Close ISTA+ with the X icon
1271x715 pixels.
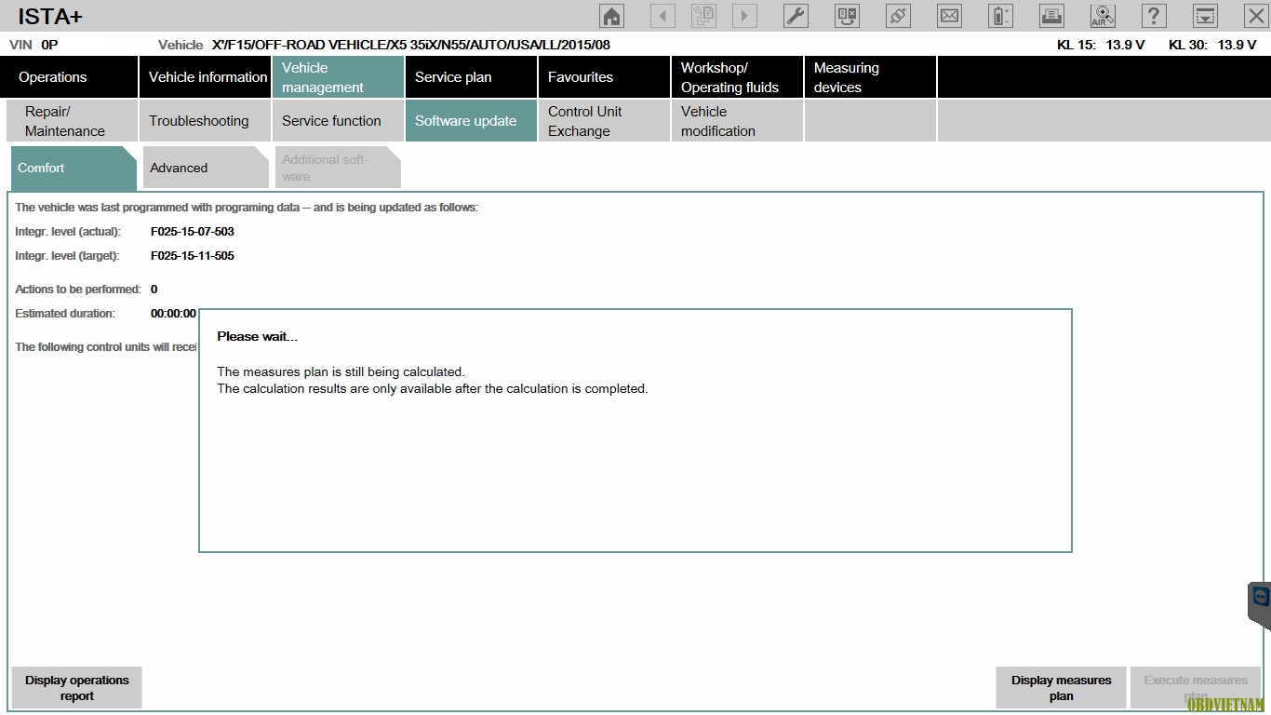coord(1256,16)
